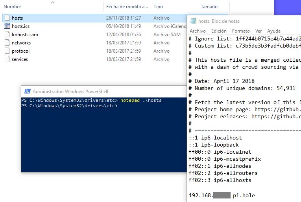Screen dimensions: 301x202
Task: Click date 12/04/2018 01:36 of lmhosts.sam
Action: coord(124,34)
